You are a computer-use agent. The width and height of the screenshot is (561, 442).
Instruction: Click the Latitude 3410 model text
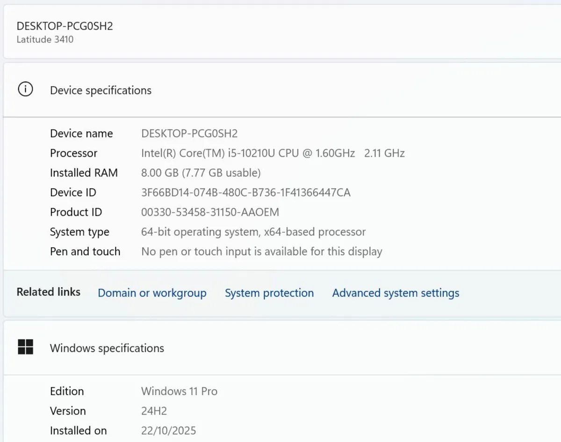45,39
